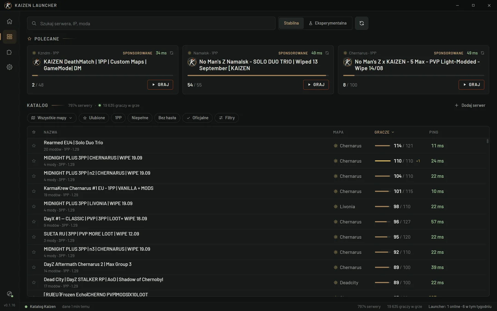
Task: Click Graj on No Man's Z x KAIZEN card
Action: pos(471,85)
